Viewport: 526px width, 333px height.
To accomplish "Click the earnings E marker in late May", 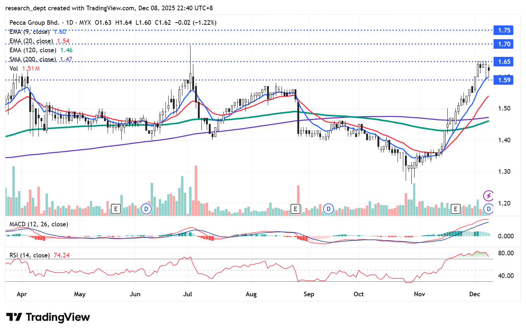I will coord(116,209).
